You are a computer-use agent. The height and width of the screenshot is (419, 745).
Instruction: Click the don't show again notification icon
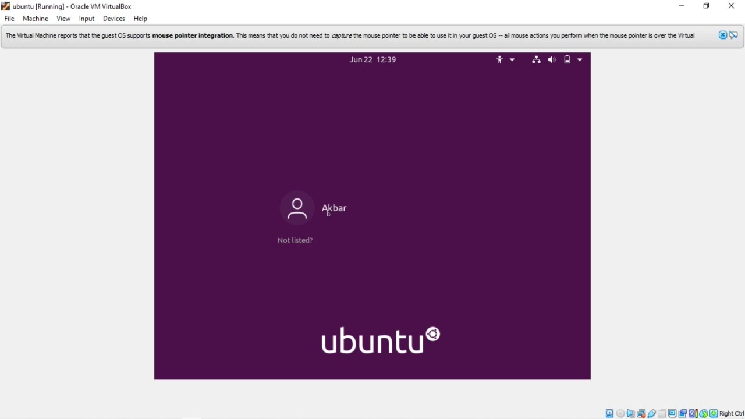(x=733, y=35)
